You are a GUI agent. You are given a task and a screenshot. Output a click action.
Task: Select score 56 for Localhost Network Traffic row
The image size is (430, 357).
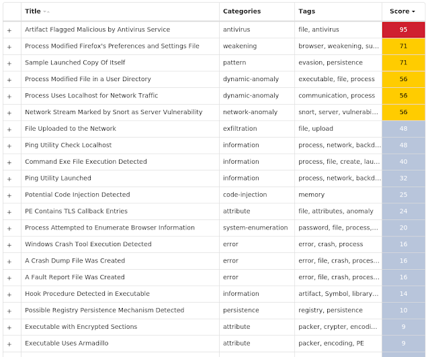click(x=403, y=95)
